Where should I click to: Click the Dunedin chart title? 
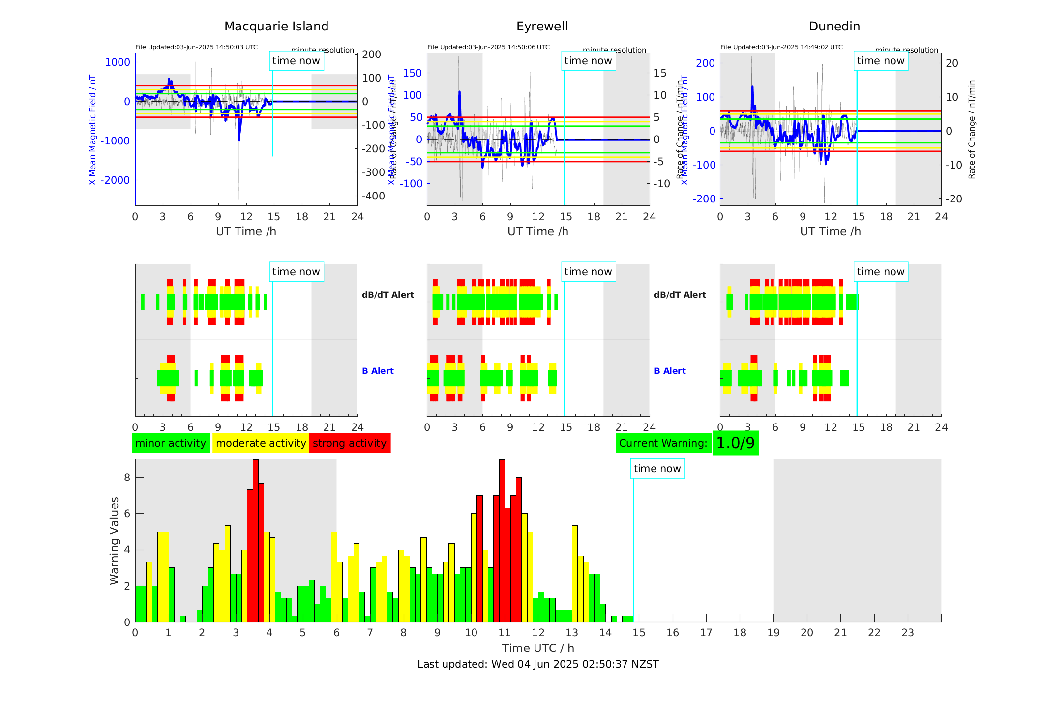click(x=834, y=27)
